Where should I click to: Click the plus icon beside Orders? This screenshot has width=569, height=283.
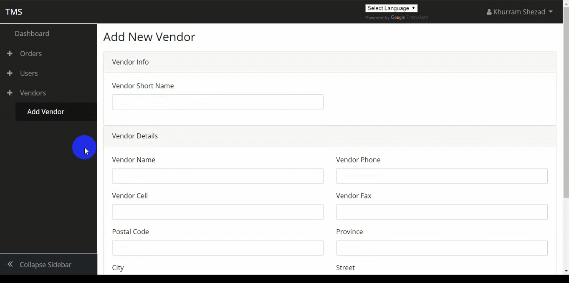10,53
